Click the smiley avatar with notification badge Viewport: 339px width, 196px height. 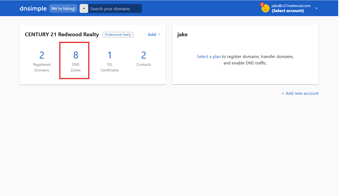coord(265,8)
